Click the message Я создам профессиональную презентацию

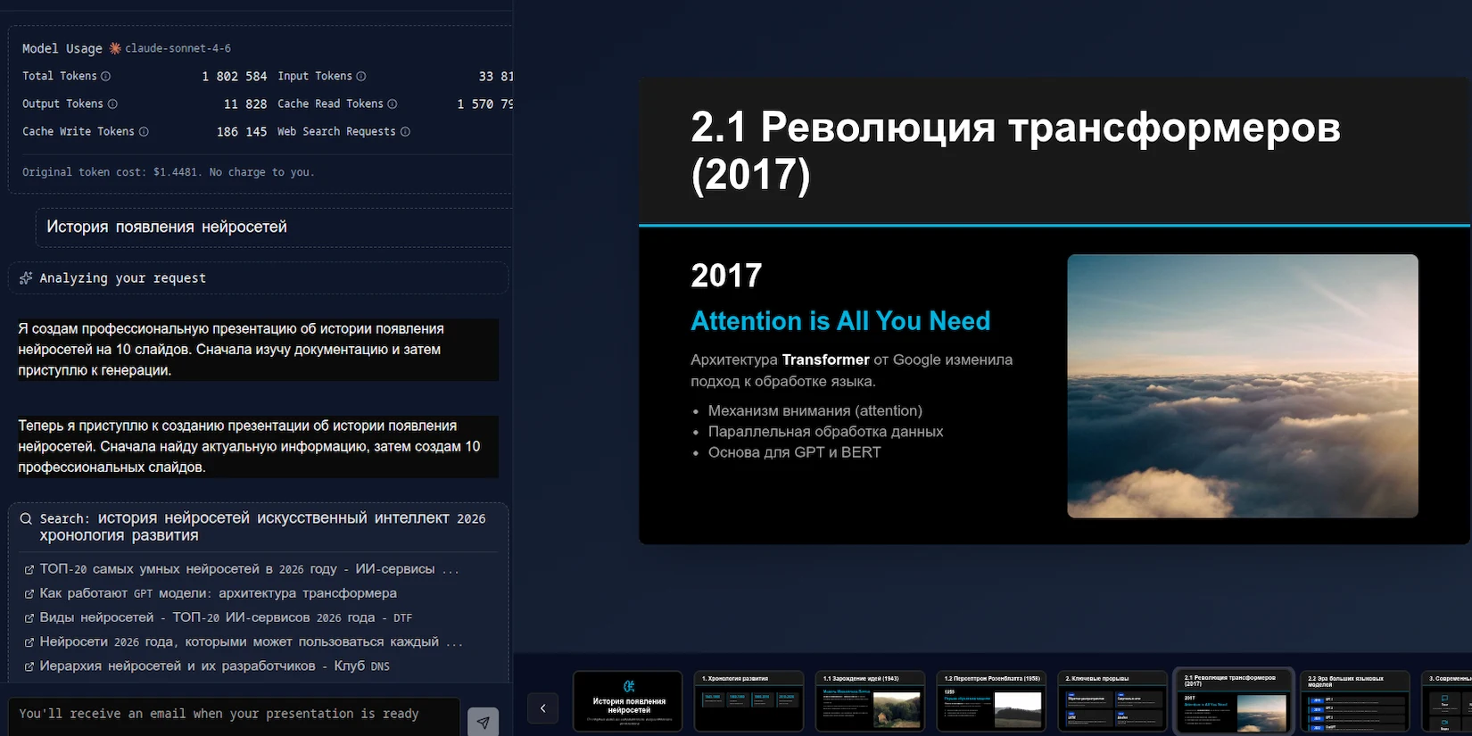tap(258, 350)
